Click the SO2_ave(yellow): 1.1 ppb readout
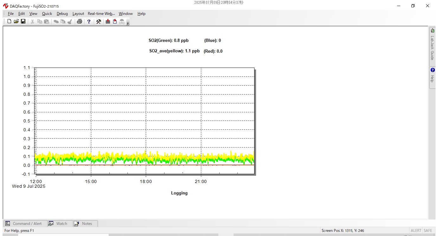438x236 pixels. 174,51
